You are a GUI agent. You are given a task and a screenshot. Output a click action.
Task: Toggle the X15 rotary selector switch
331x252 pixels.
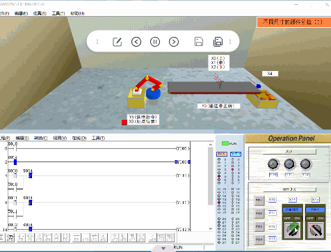(x=316, y=230)
